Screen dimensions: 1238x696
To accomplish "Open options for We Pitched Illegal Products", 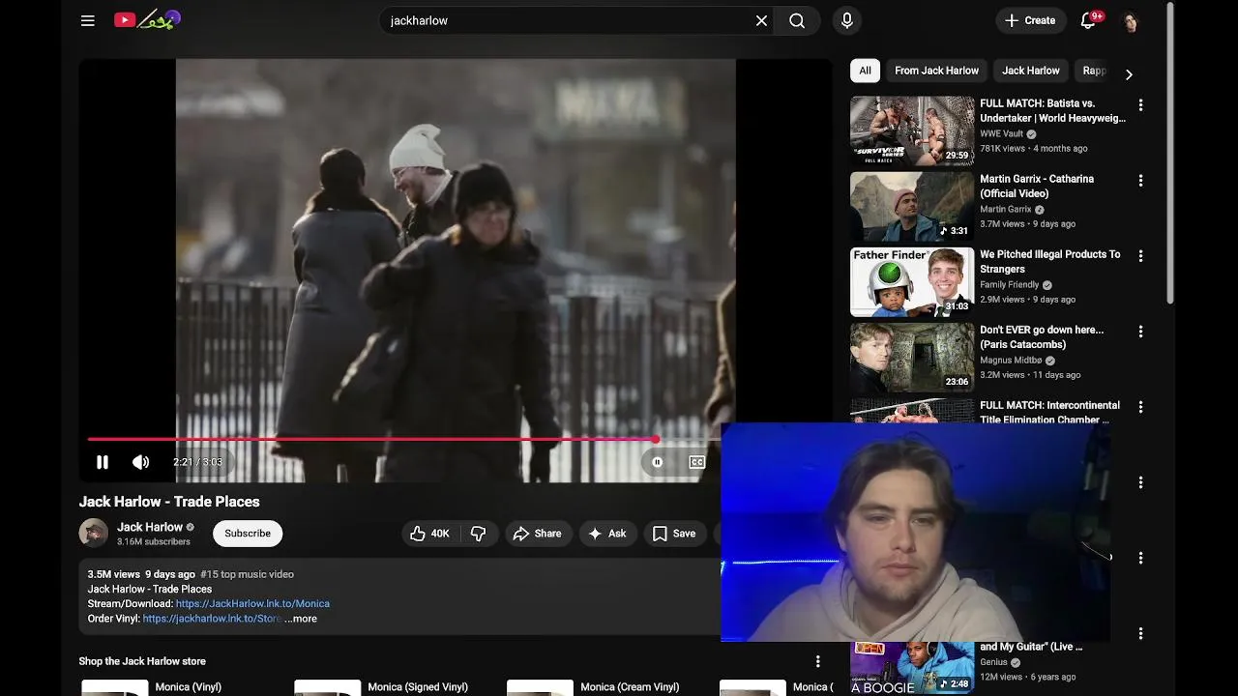I will 1140,256.
